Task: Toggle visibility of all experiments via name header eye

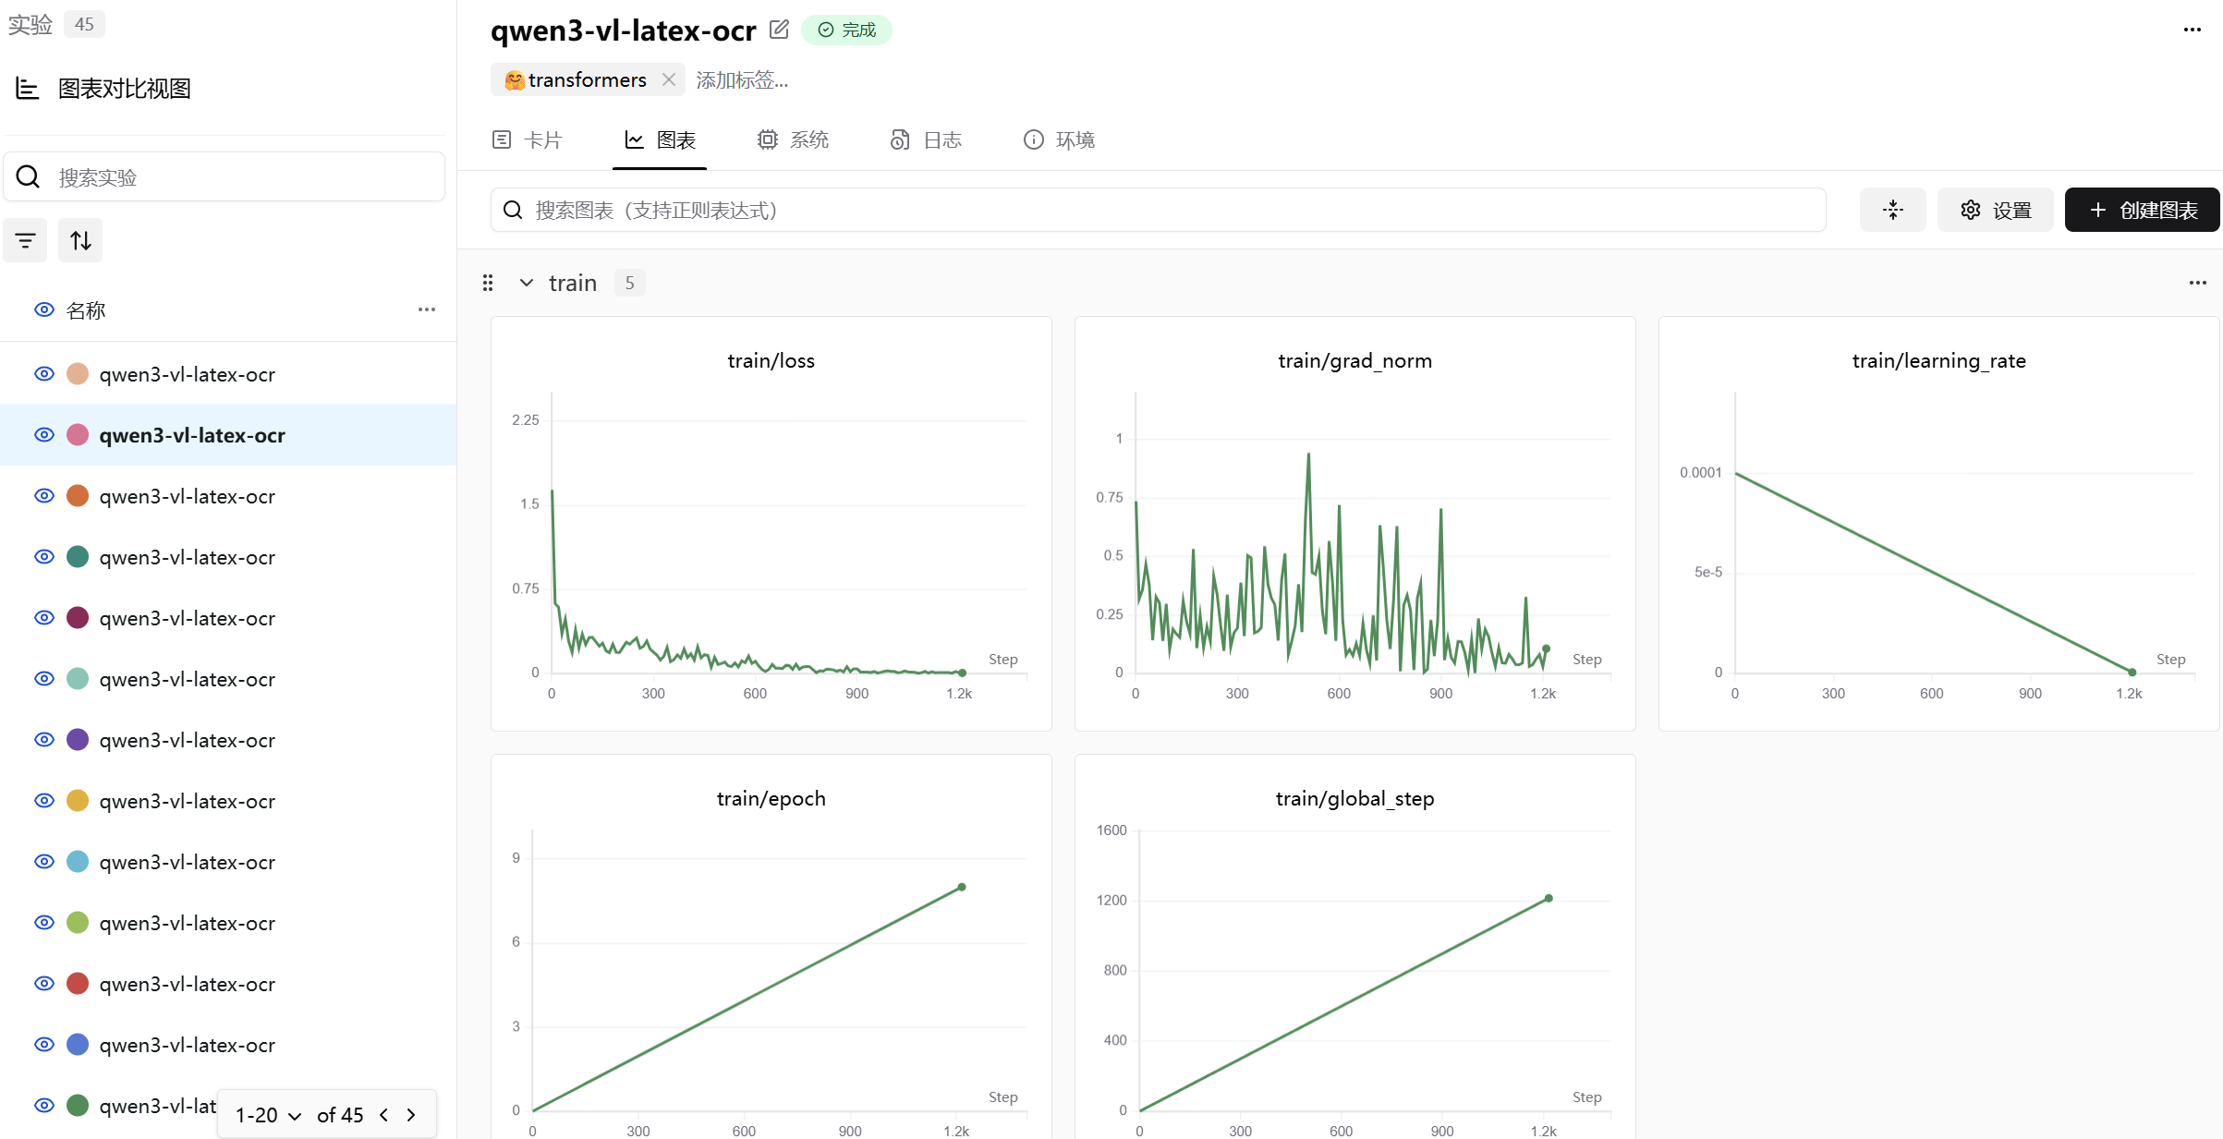Action: 43,310
